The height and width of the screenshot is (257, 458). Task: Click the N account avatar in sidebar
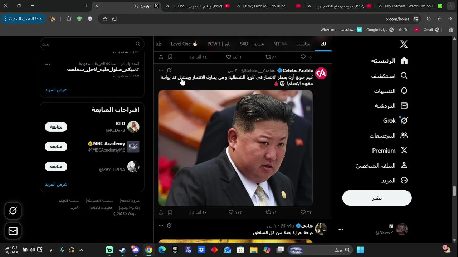click(x=402, y=229)
